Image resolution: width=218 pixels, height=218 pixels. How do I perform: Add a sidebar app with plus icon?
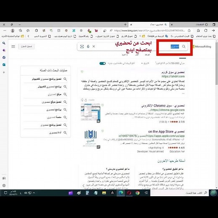point(4,73)
